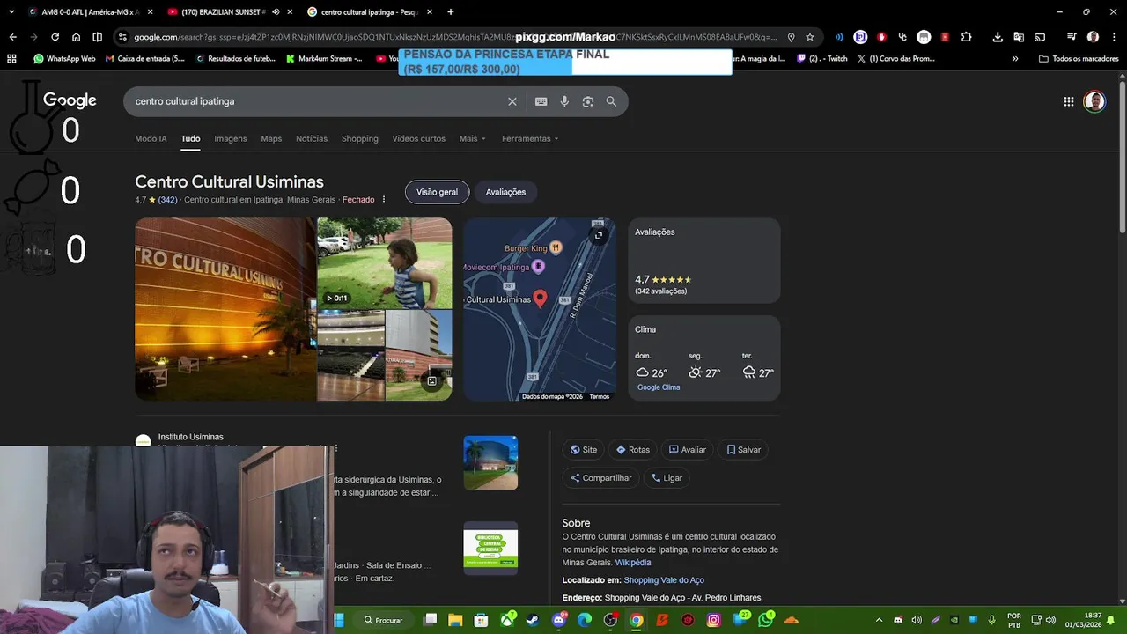Image resolution: width=1127 pixels, height=634 pixels.
Task: Switch to the Modo IA tab
Action: [151, 138]
